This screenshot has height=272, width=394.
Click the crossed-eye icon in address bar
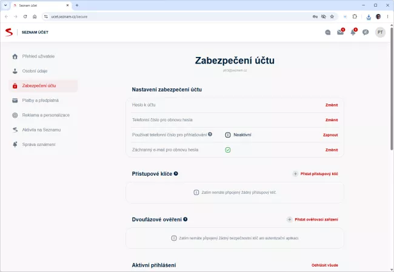[x=324, y=16]
